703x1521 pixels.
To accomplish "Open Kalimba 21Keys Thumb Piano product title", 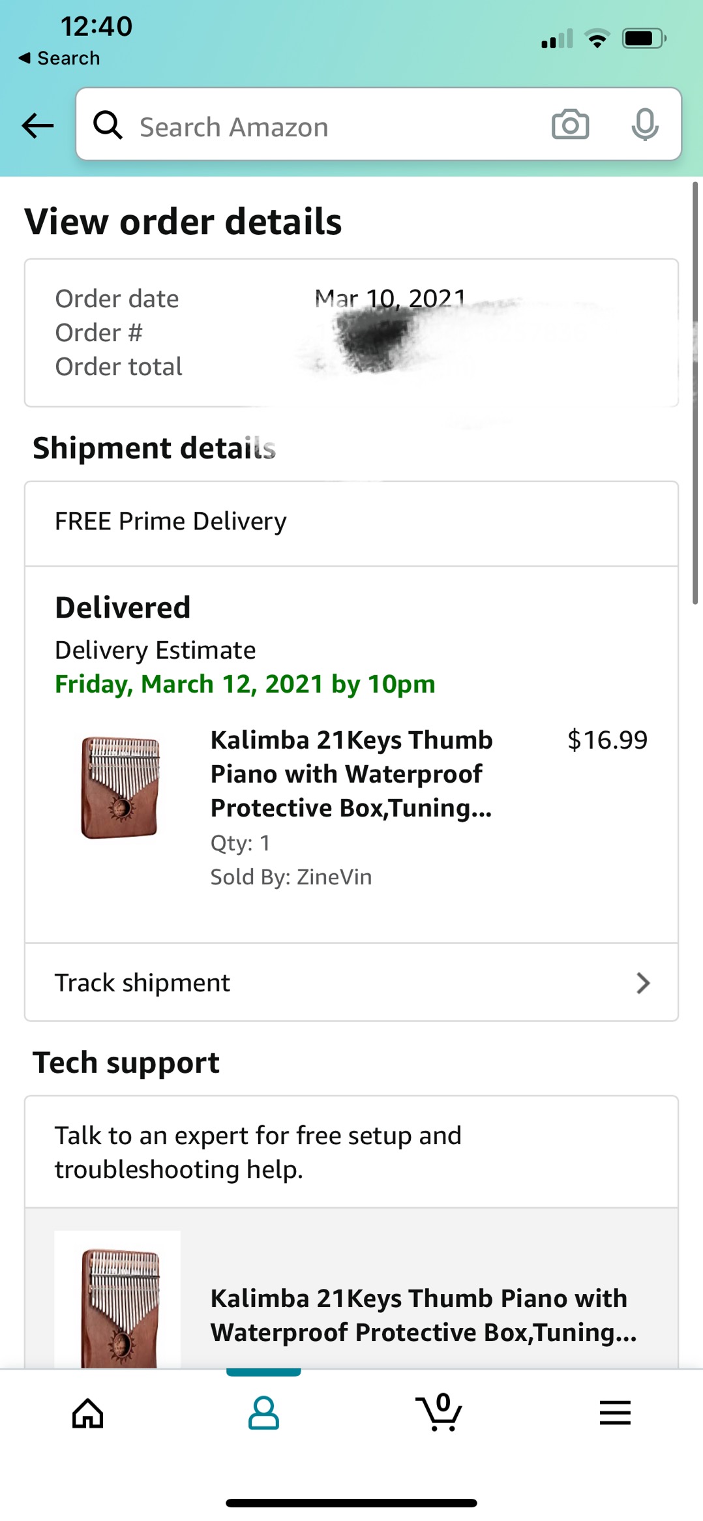I will (351, 774).
